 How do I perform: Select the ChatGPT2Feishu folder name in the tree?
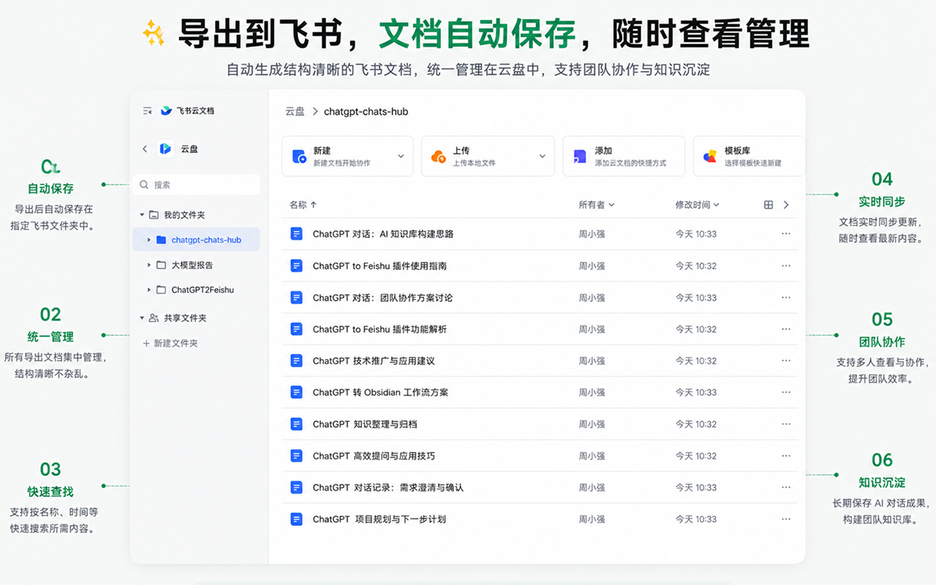203,290
